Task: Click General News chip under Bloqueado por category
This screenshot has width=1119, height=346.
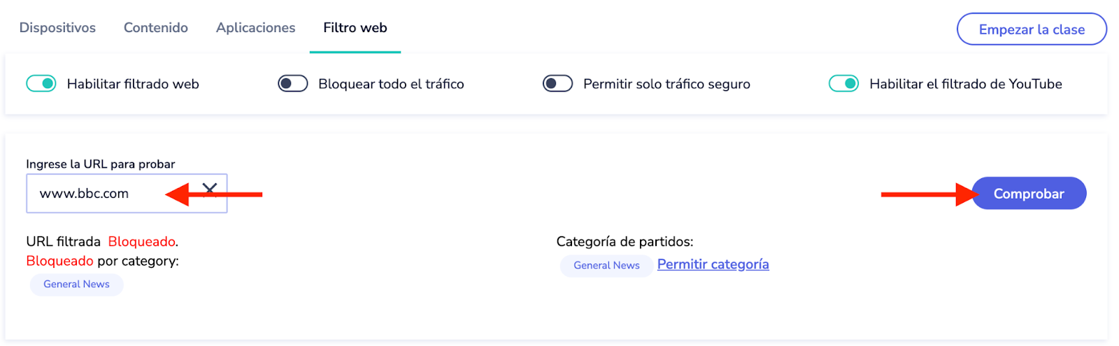Action: pyautogui.click(x=76, y=284)
